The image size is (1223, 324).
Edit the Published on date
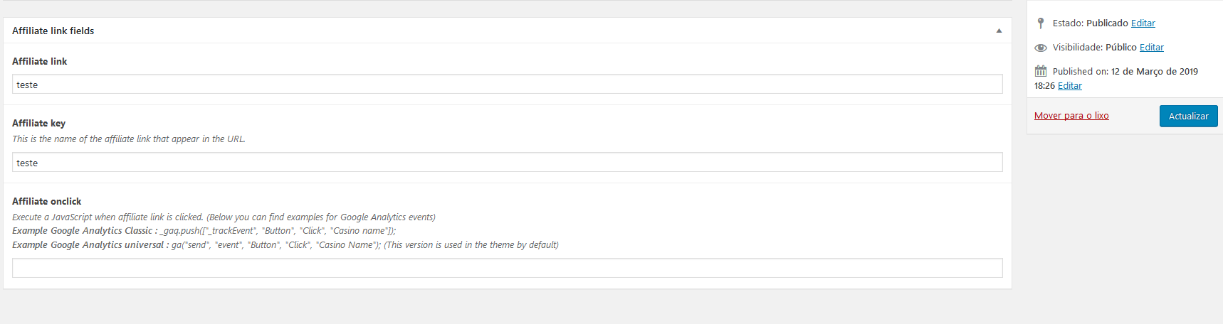tap(1069, 86)
